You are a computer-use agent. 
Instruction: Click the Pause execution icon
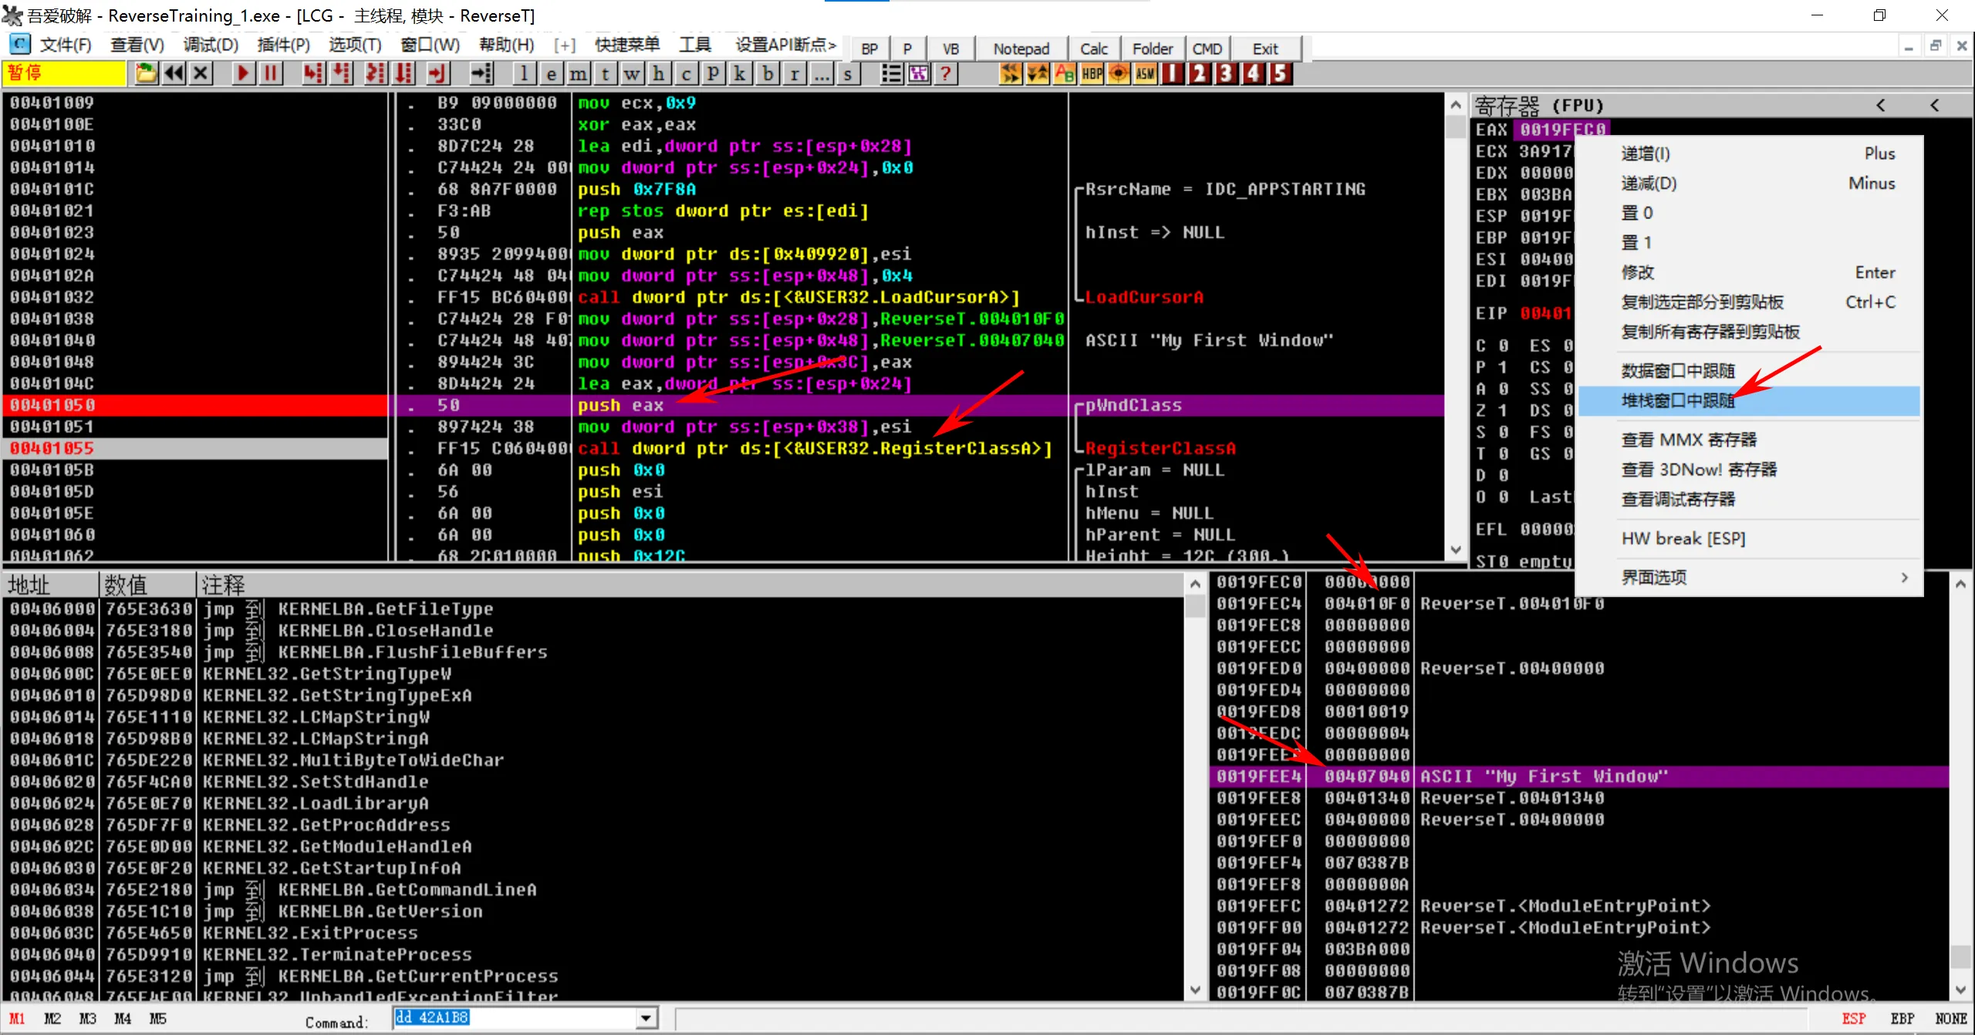tap(270, 73)
